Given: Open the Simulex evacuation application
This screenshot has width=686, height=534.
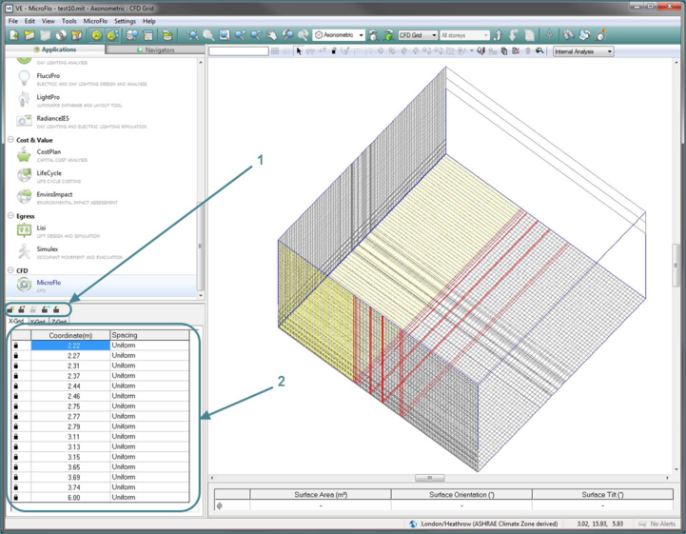Looking at the screenshot, I should (49, 250).
